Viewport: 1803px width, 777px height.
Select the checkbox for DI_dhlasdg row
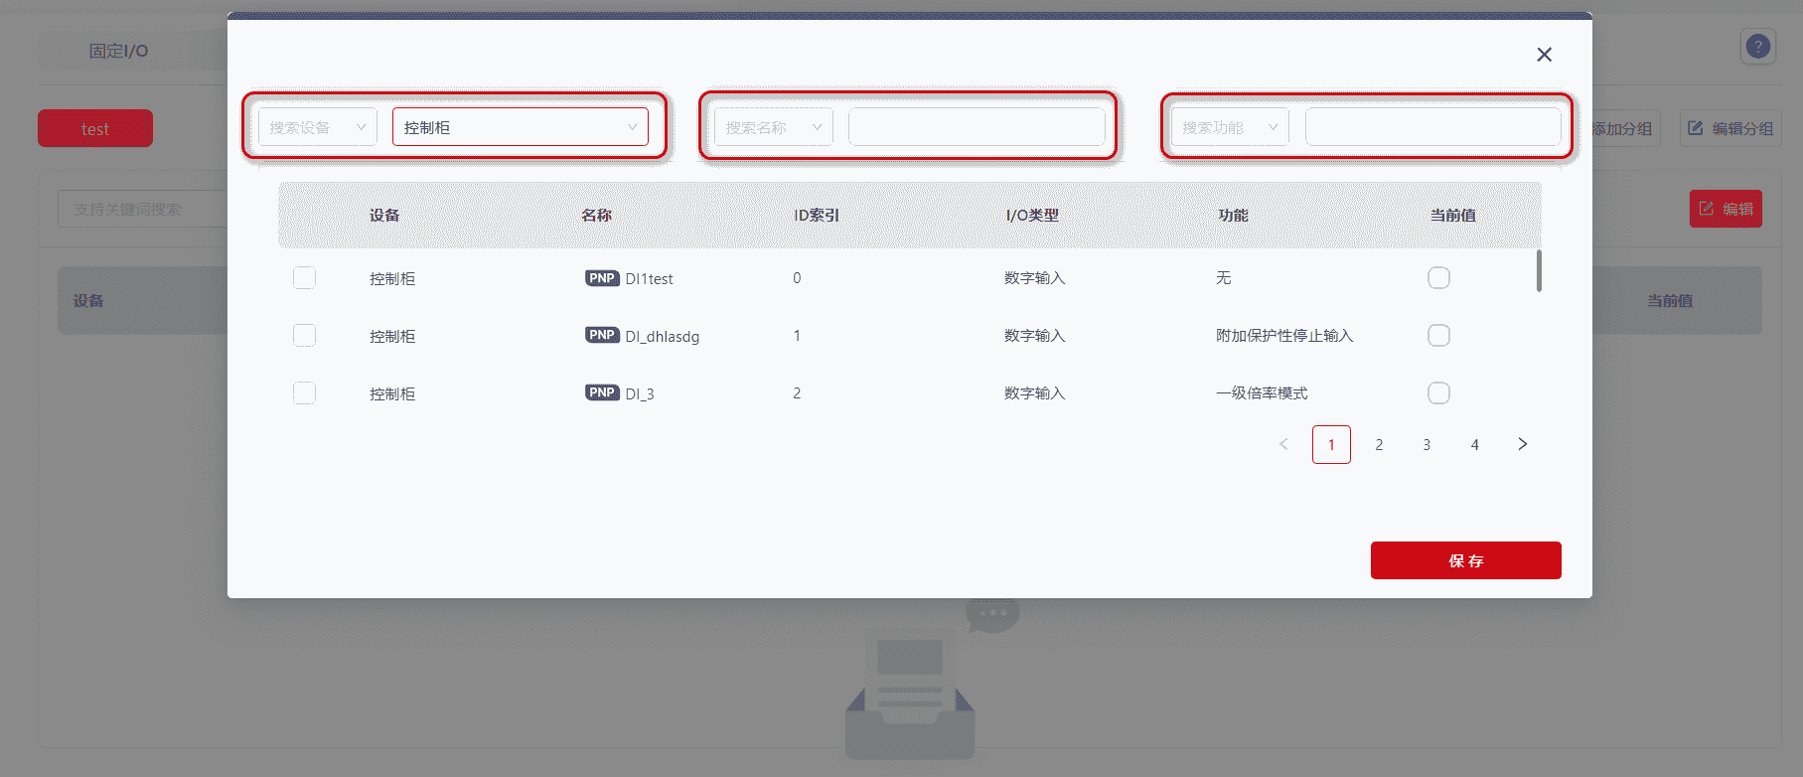pos(304,336)
